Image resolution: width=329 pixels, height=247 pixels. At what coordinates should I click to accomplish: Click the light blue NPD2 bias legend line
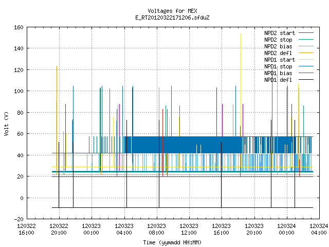pyautogui.click(x=306, y=46)
